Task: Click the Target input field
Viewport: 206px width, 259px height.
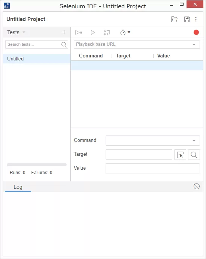Action: coord(139,155)
